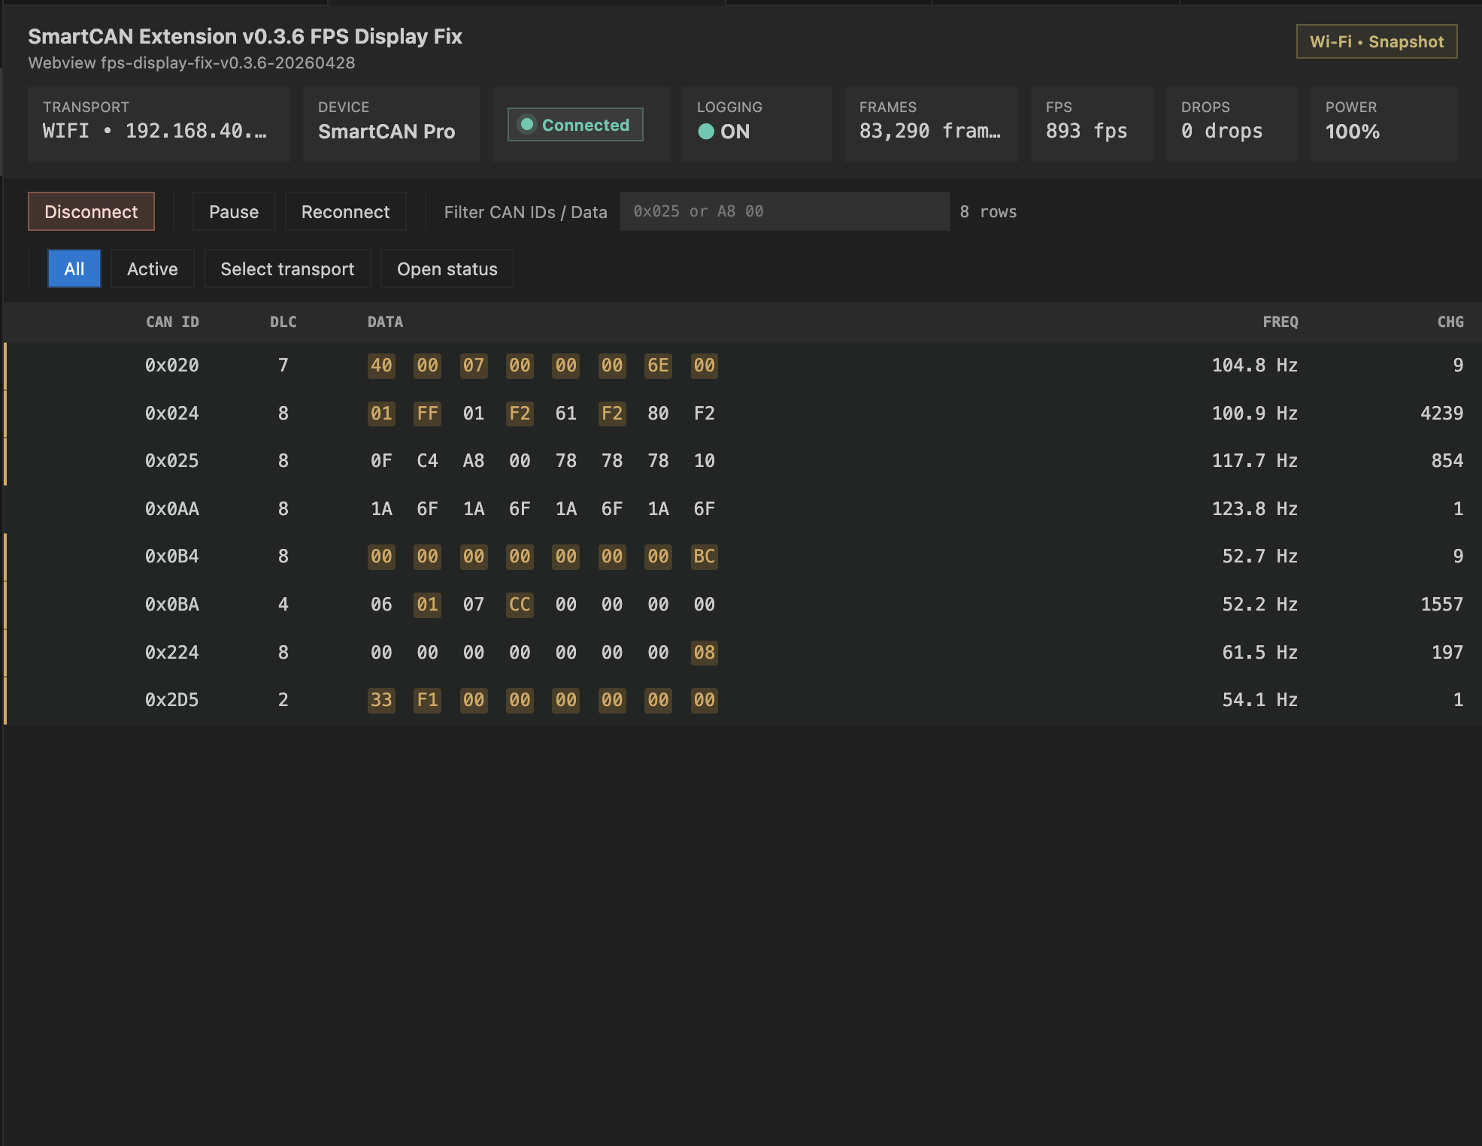Focus the Filter CAN IDs input field
Screen dimensions: 1482x1146
tap(783, 211)
